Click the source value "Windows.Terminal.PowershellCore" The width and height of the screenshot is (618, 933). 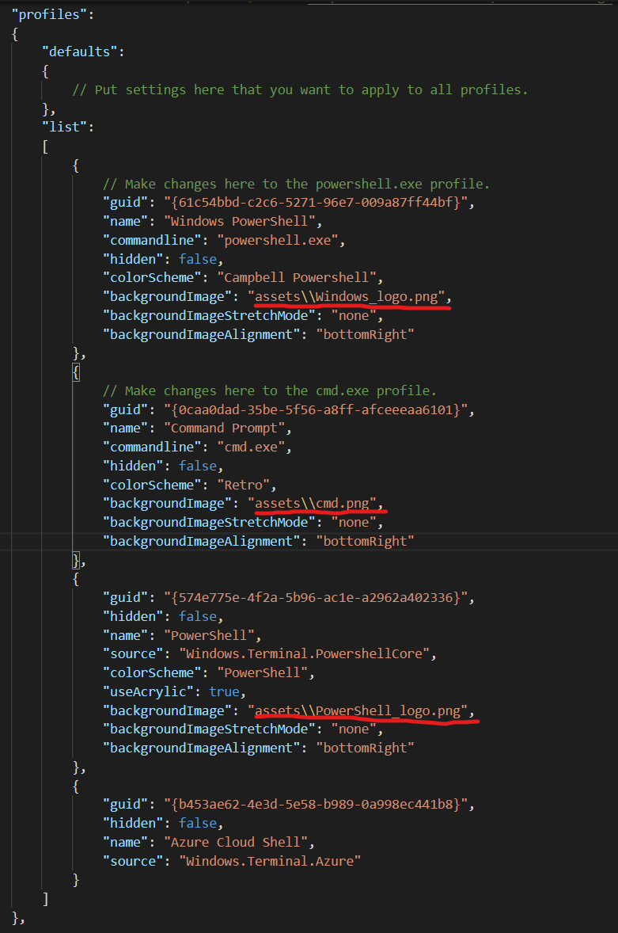[x=304, y=654]
